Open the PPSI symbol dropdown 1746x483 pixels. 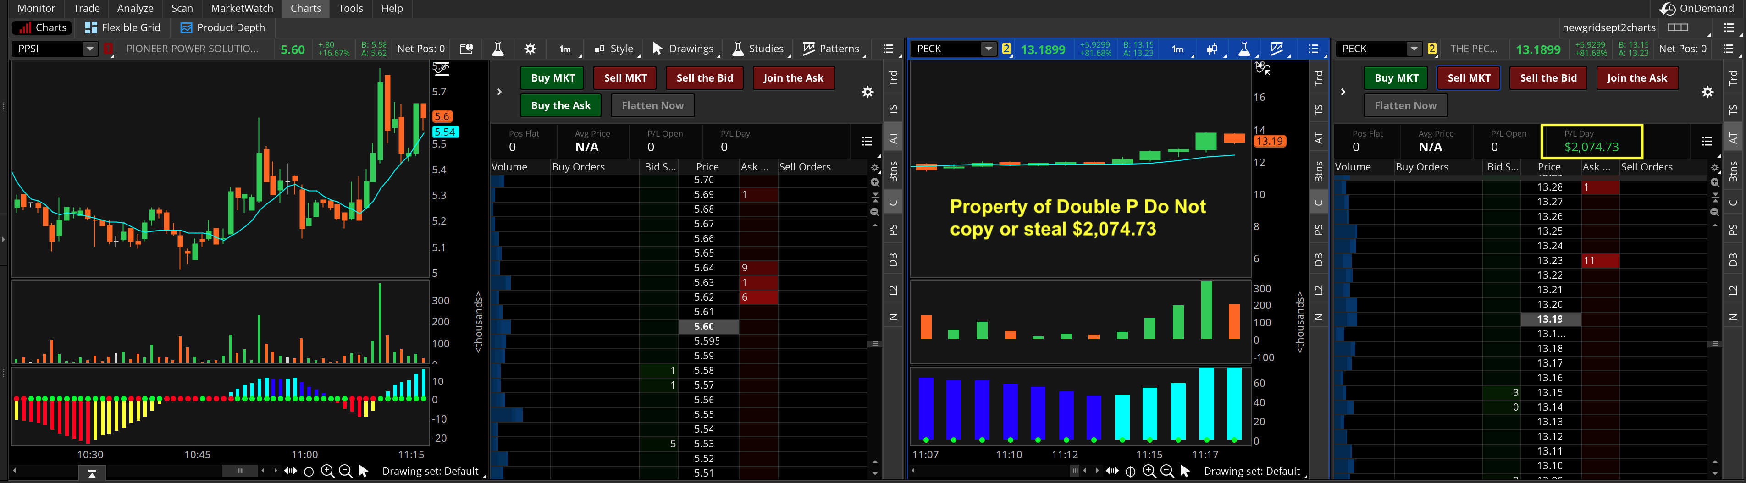click(89, 49)
